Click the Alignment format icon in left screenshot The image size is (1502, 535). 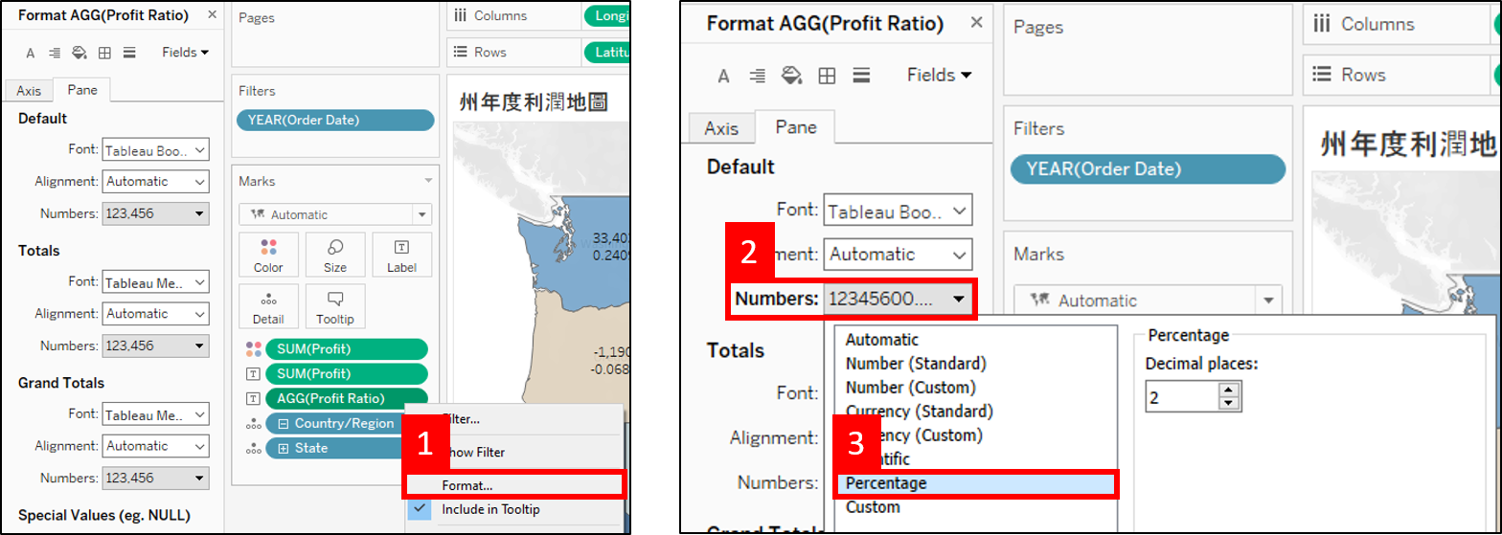(55, 53)
